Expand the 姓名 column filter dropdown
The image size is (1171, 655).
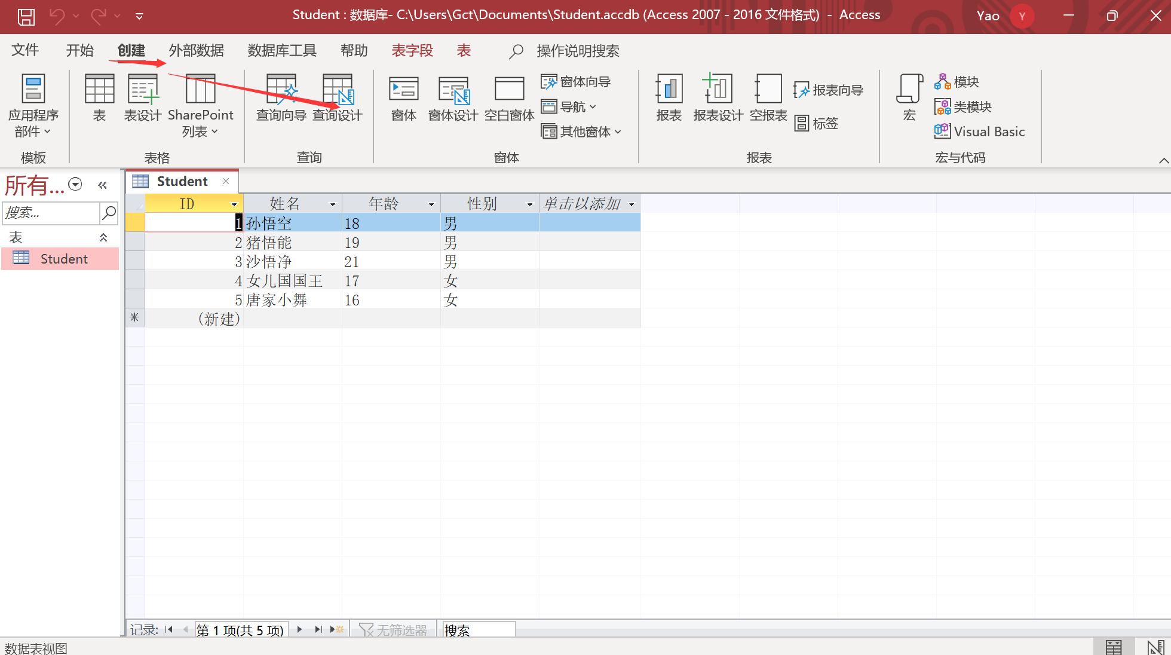tap(333, 204)
